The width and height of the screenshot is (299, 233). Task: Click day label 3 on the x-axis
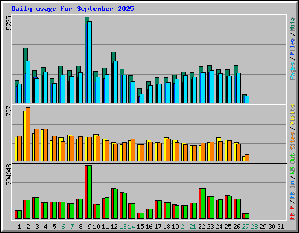tap(37, 227)
